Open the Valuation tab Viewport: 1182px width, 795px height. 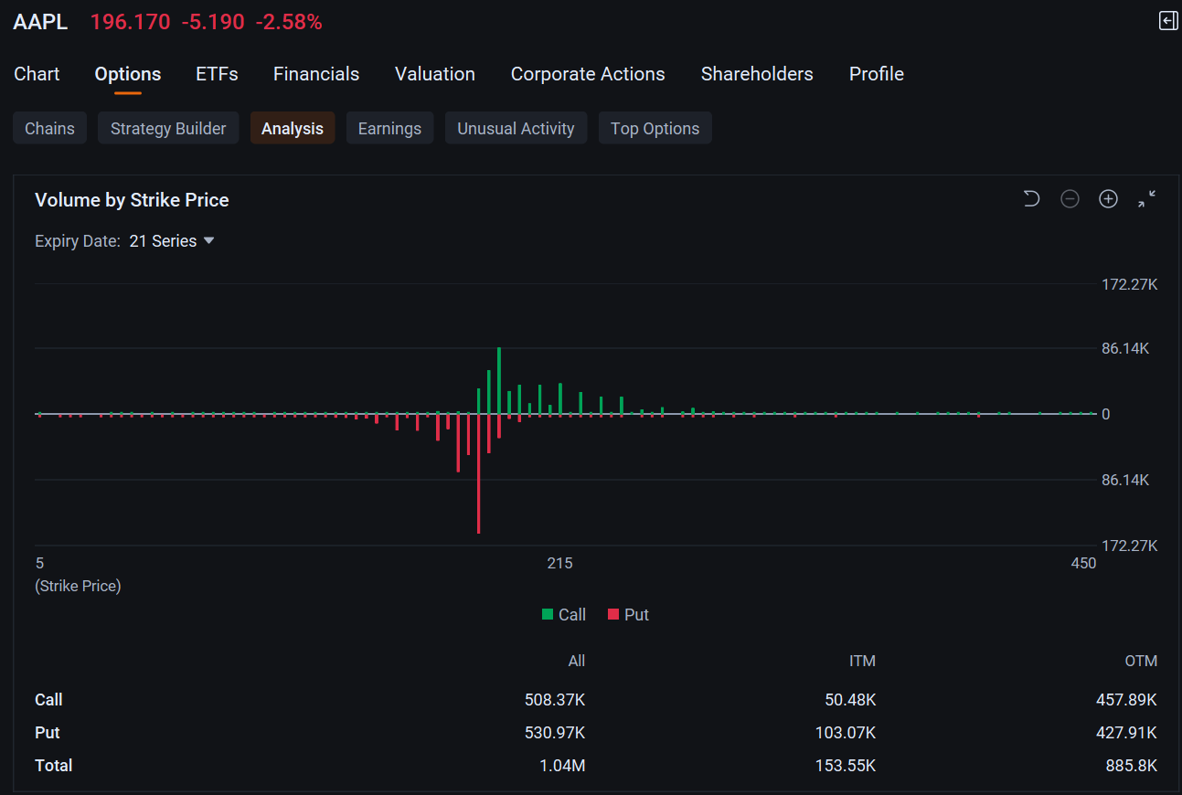[x=435, y=74]
